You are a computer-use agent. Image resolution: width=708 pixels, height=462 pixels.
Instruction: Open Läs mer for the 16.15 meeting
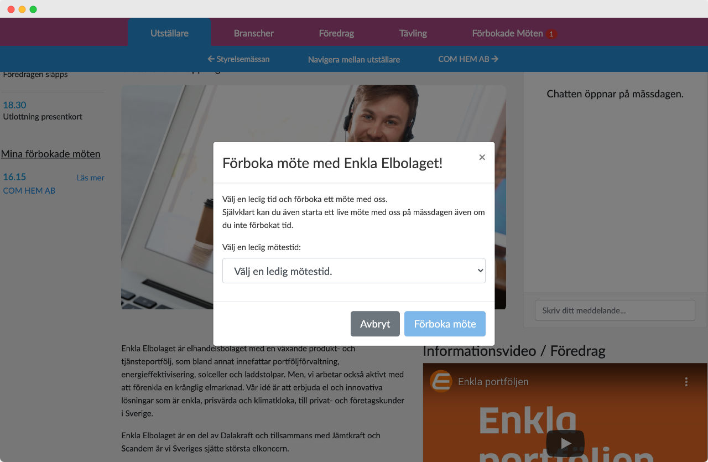point(90,178)
